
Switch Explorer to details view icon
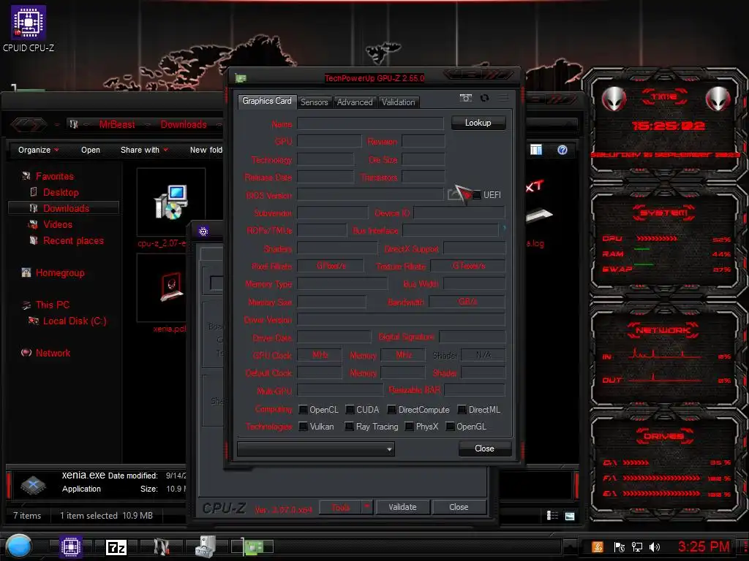(x=552, y=516)
